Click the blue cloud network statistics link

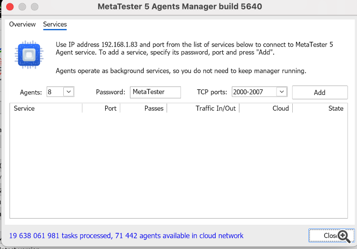126,236
